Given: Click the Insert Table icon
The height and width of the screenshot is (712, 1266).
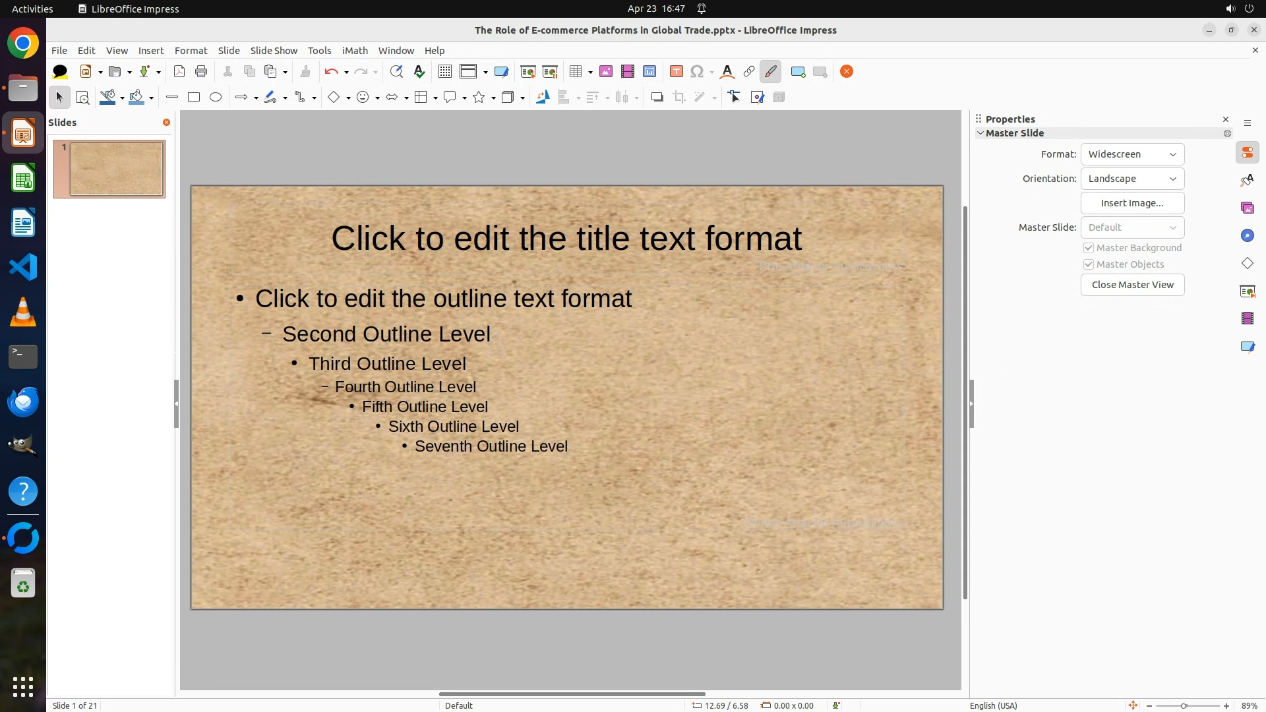Looking at the screenshot, I should [x=576, y=72].
